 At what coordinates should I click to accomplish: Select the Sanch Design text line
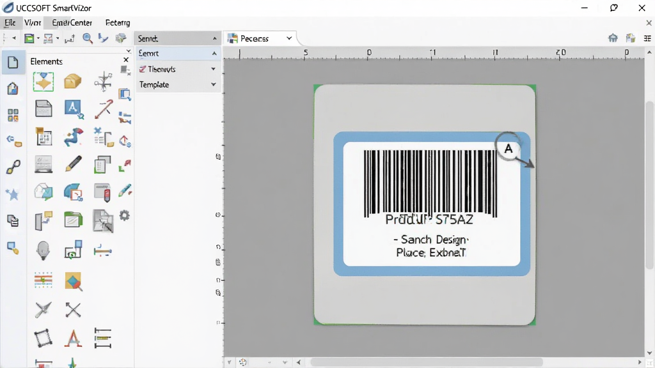click(x=432, y=240)
